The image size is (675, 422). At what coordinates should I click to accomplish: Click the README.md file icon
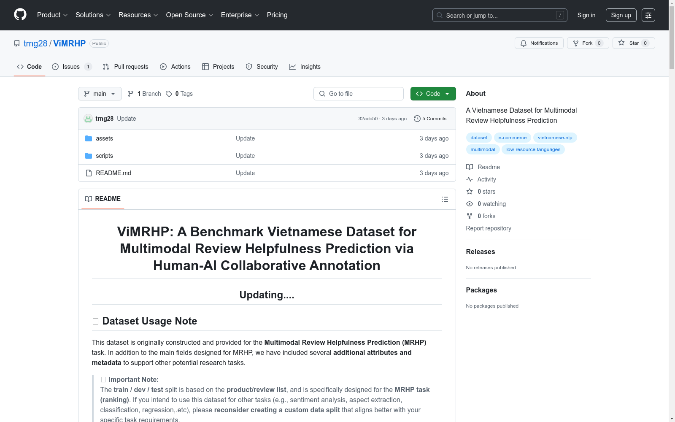point(89,173)
